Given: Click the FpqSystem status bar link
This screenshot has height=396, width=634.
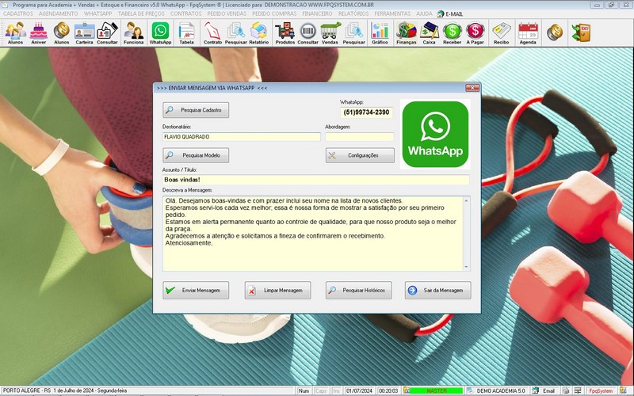Looking at the screenshot, I should pyautogui.click(x=601, y=390).
